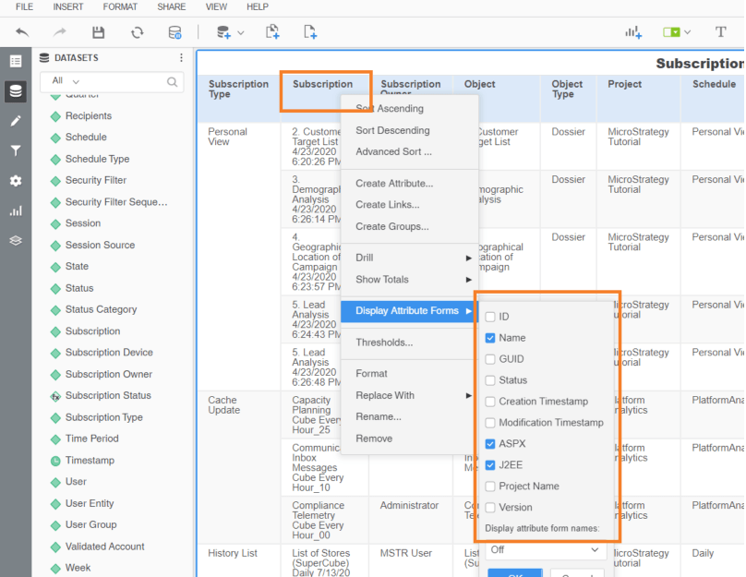
Task: Open the Layers panel icon in sidebar
Action: pyautogui.click(x=16, y=240)
